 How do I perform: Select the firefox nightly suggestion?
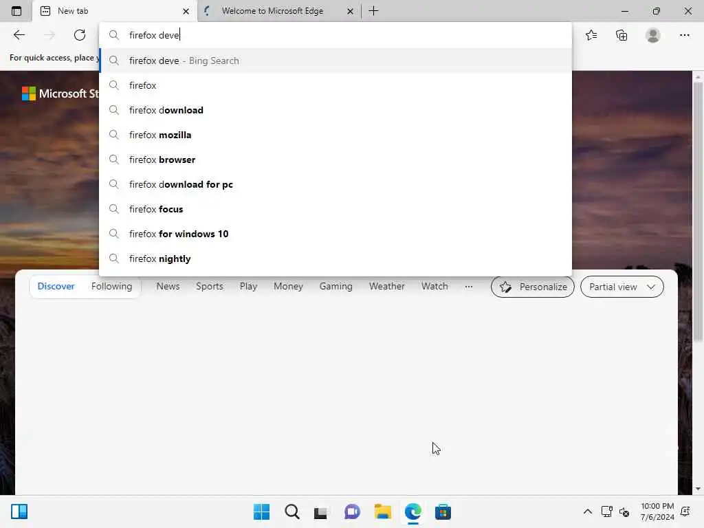(x=335, y=258)
